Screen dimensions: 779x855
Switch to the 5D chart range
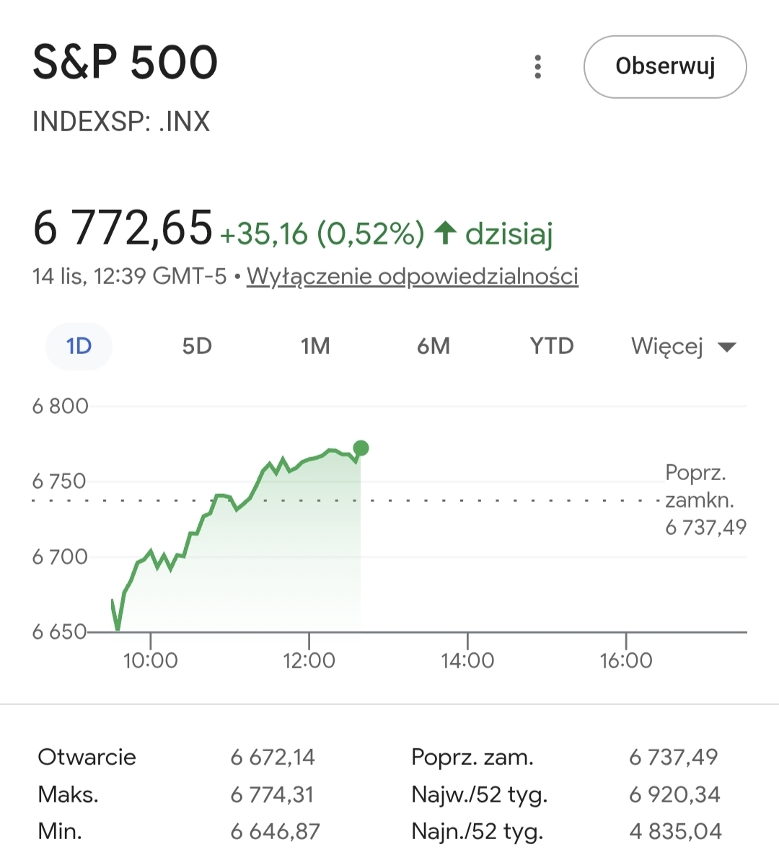point(197,346)
